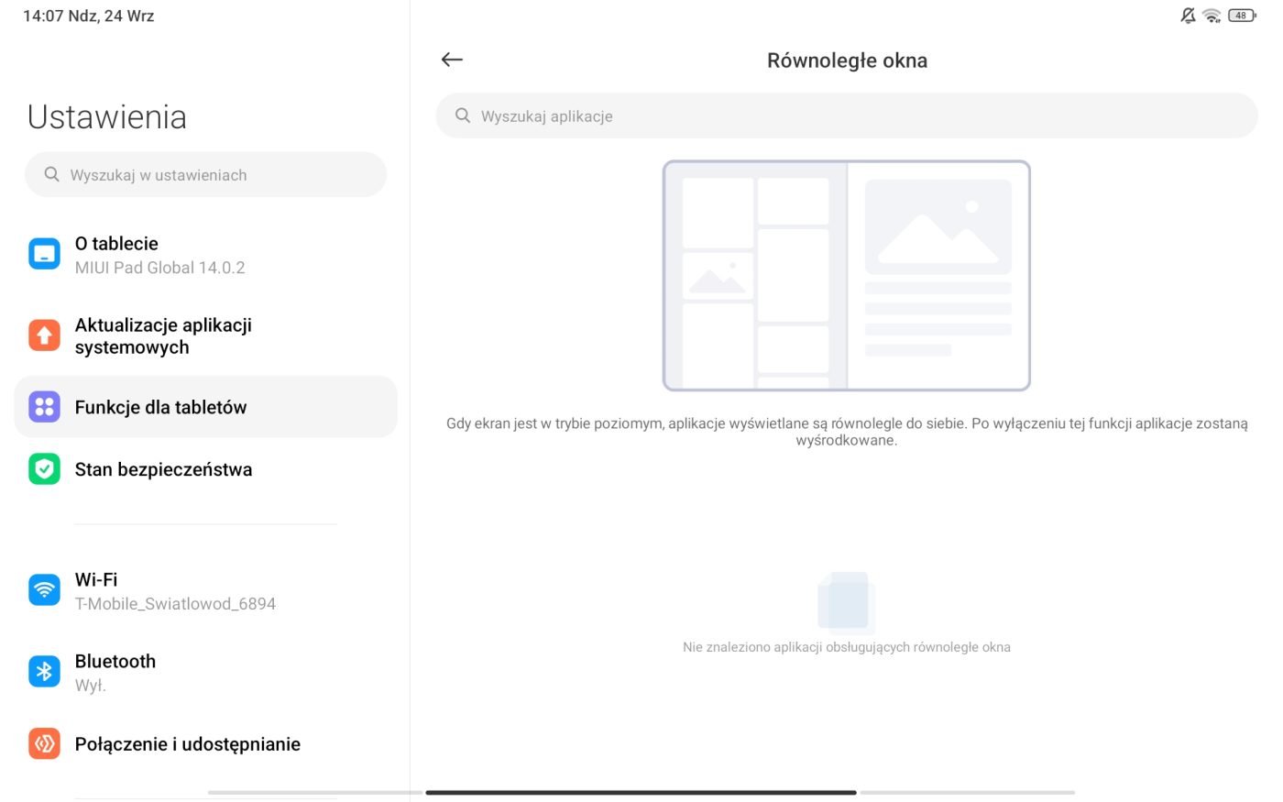
Task: Click the Funkcje dla tabletów purple icon
Action: tap(44, 407)
